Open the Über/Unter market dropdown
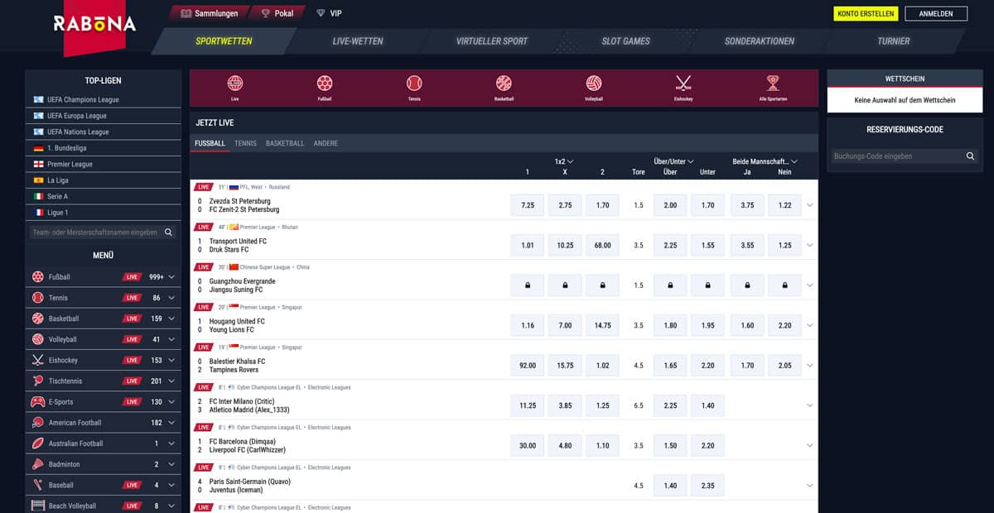 coord(673,161)
